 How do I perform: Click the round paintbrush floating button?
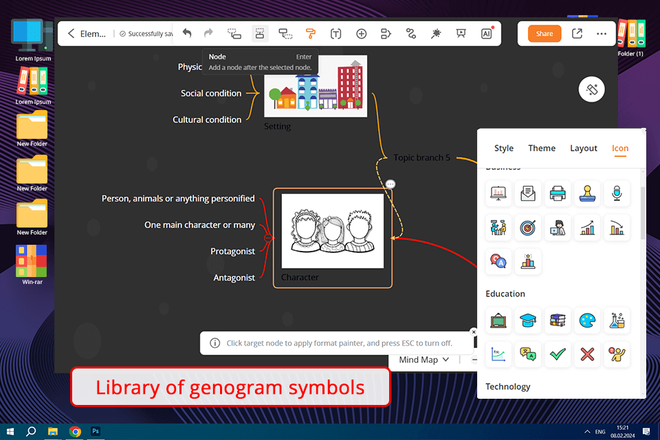(x=591, y=89)
